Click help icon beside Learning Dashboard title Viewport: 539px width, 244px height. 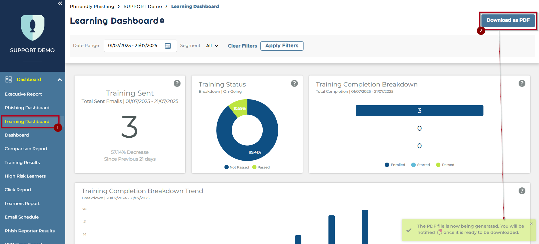[162, 21]
